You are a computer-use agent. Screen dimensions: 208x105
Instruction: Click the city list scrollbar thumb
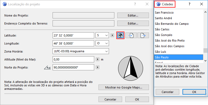click(x=205, y=50)
